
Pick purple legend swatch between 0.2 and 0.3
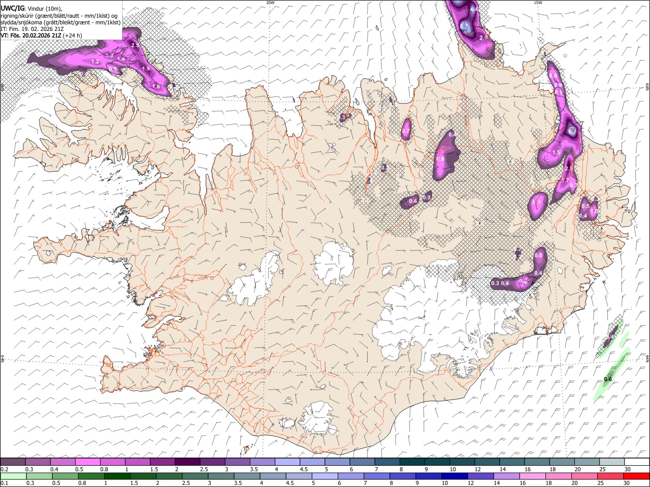[13, 462]
